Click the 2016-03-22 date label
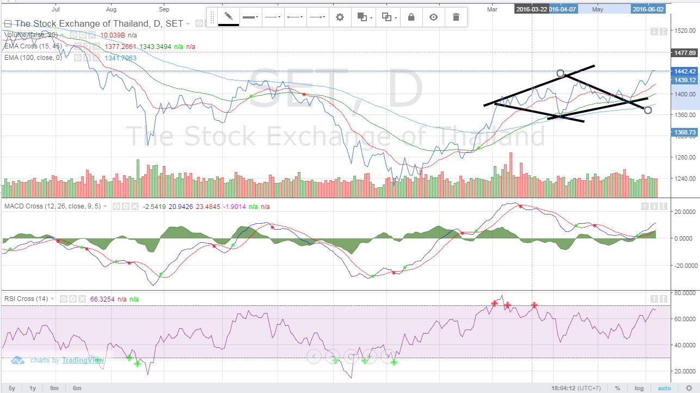Screen dimensions: 700x393 pyautogui.click(x=532, y=9)
